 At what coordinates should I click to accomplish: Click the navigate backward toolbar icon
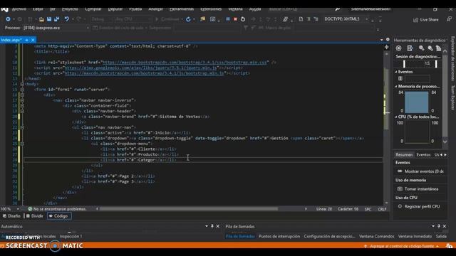tap(8, 19)
